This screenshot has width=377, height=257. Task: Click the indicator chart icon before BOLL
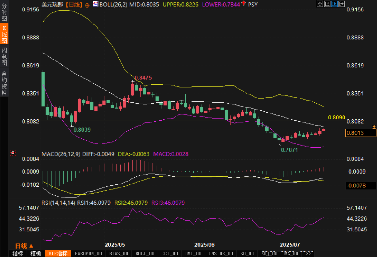click(95, 4)
